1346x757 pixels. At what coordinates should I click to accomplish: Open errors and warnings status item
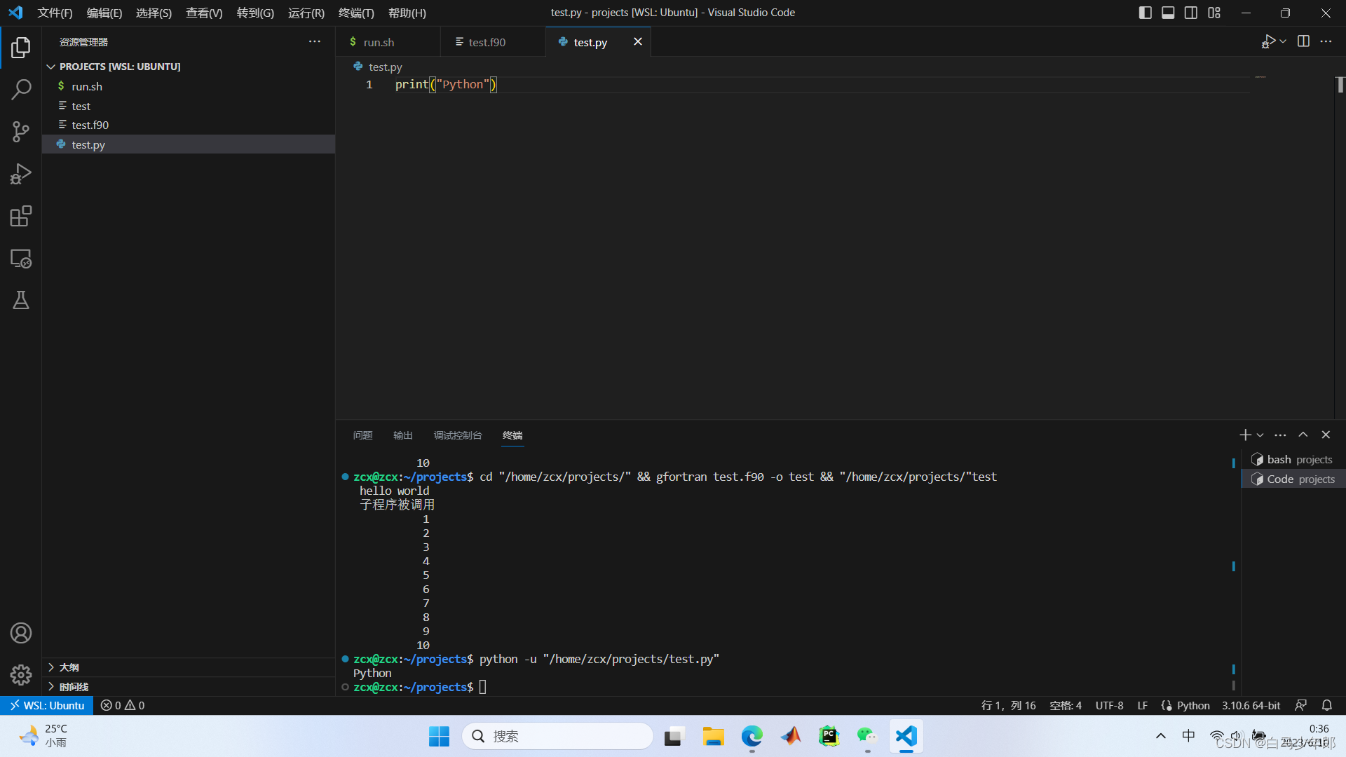click(123, 705)
